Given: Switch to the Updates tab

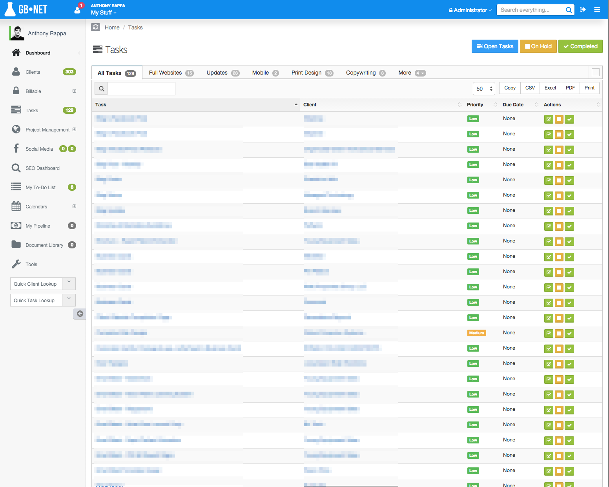Looking at the screenshot, I should point(222,73).
